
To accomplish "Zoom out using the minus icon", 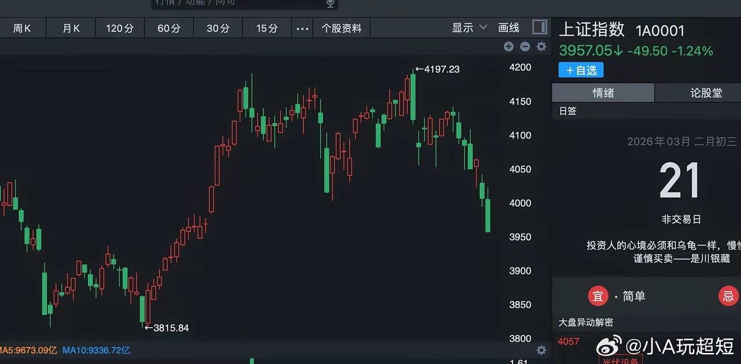I will (525, 47).
